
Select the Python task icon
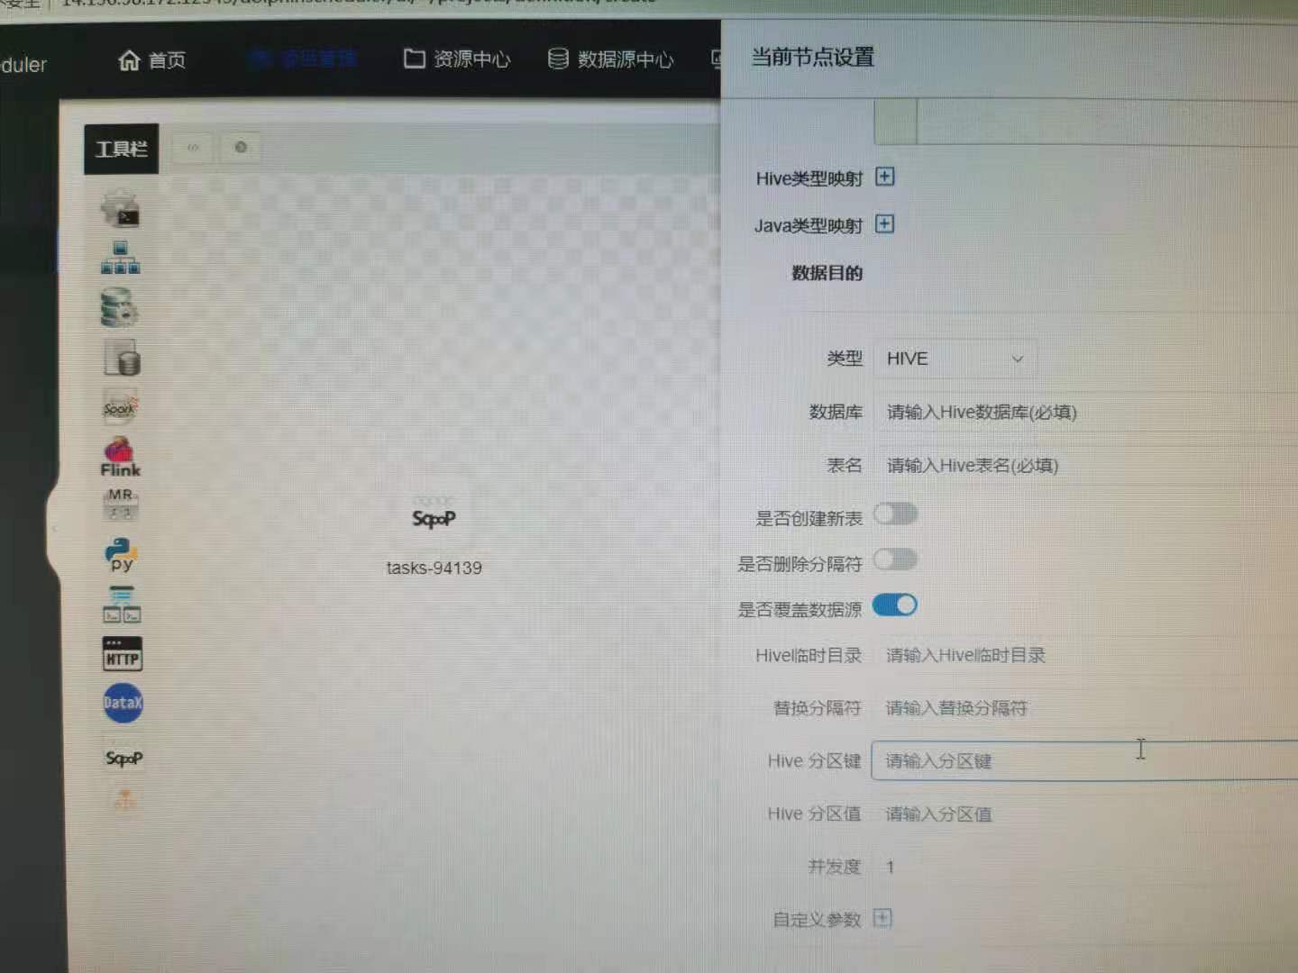pyautogui.click(x=121, y=553)
